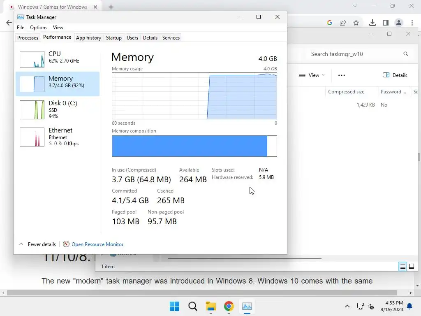
Task: Open Chrome downloads
Action: [372, 23]
